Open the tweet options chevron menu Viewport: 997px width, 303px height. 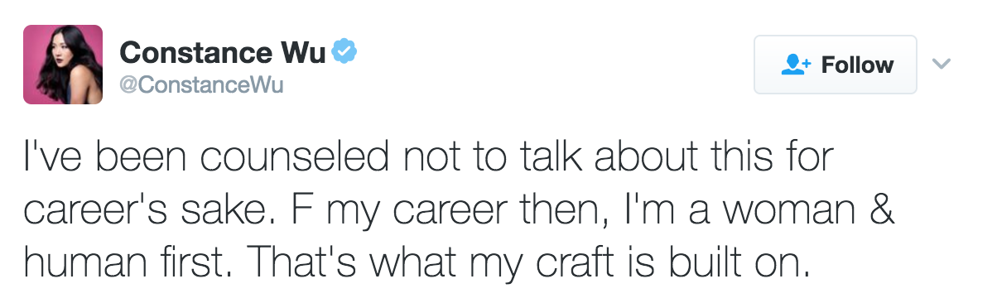point(941,63)
